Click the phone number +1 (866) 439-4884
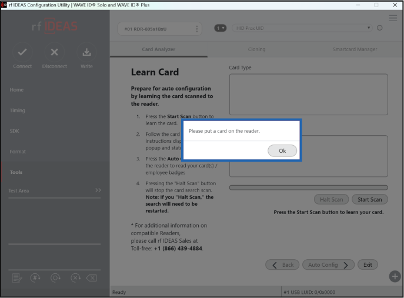Image resolution: width=404 pixels, height=298 pixels. click(178, 249)
